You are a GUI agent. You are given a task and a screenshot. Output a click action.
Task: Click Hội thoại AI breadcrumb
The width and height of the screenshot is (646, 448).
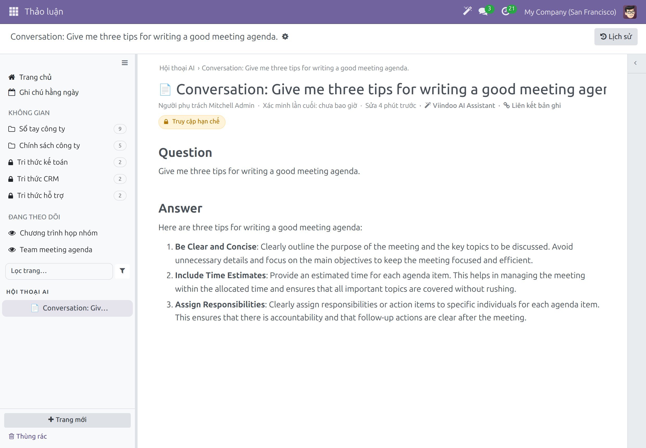[x=177, y=68]
